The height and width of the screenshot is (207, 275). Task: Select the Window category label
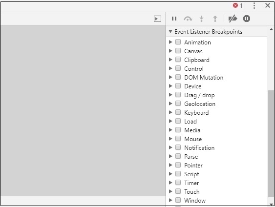(x=195, y=200)
